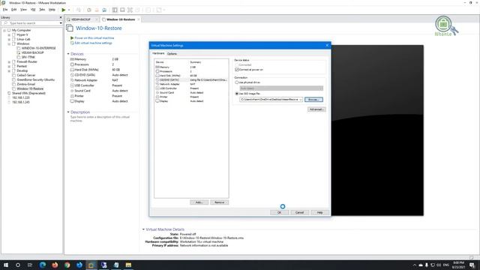
Task: Click the Remove device button
Action: (x=220, y=202)
